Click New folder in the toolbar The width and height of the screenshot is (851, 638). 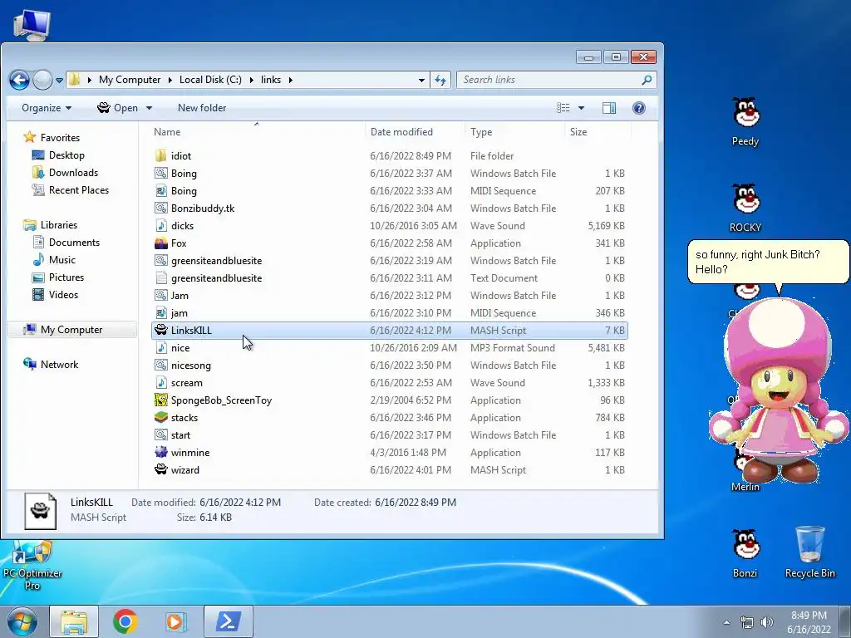(x=202, y=108)
